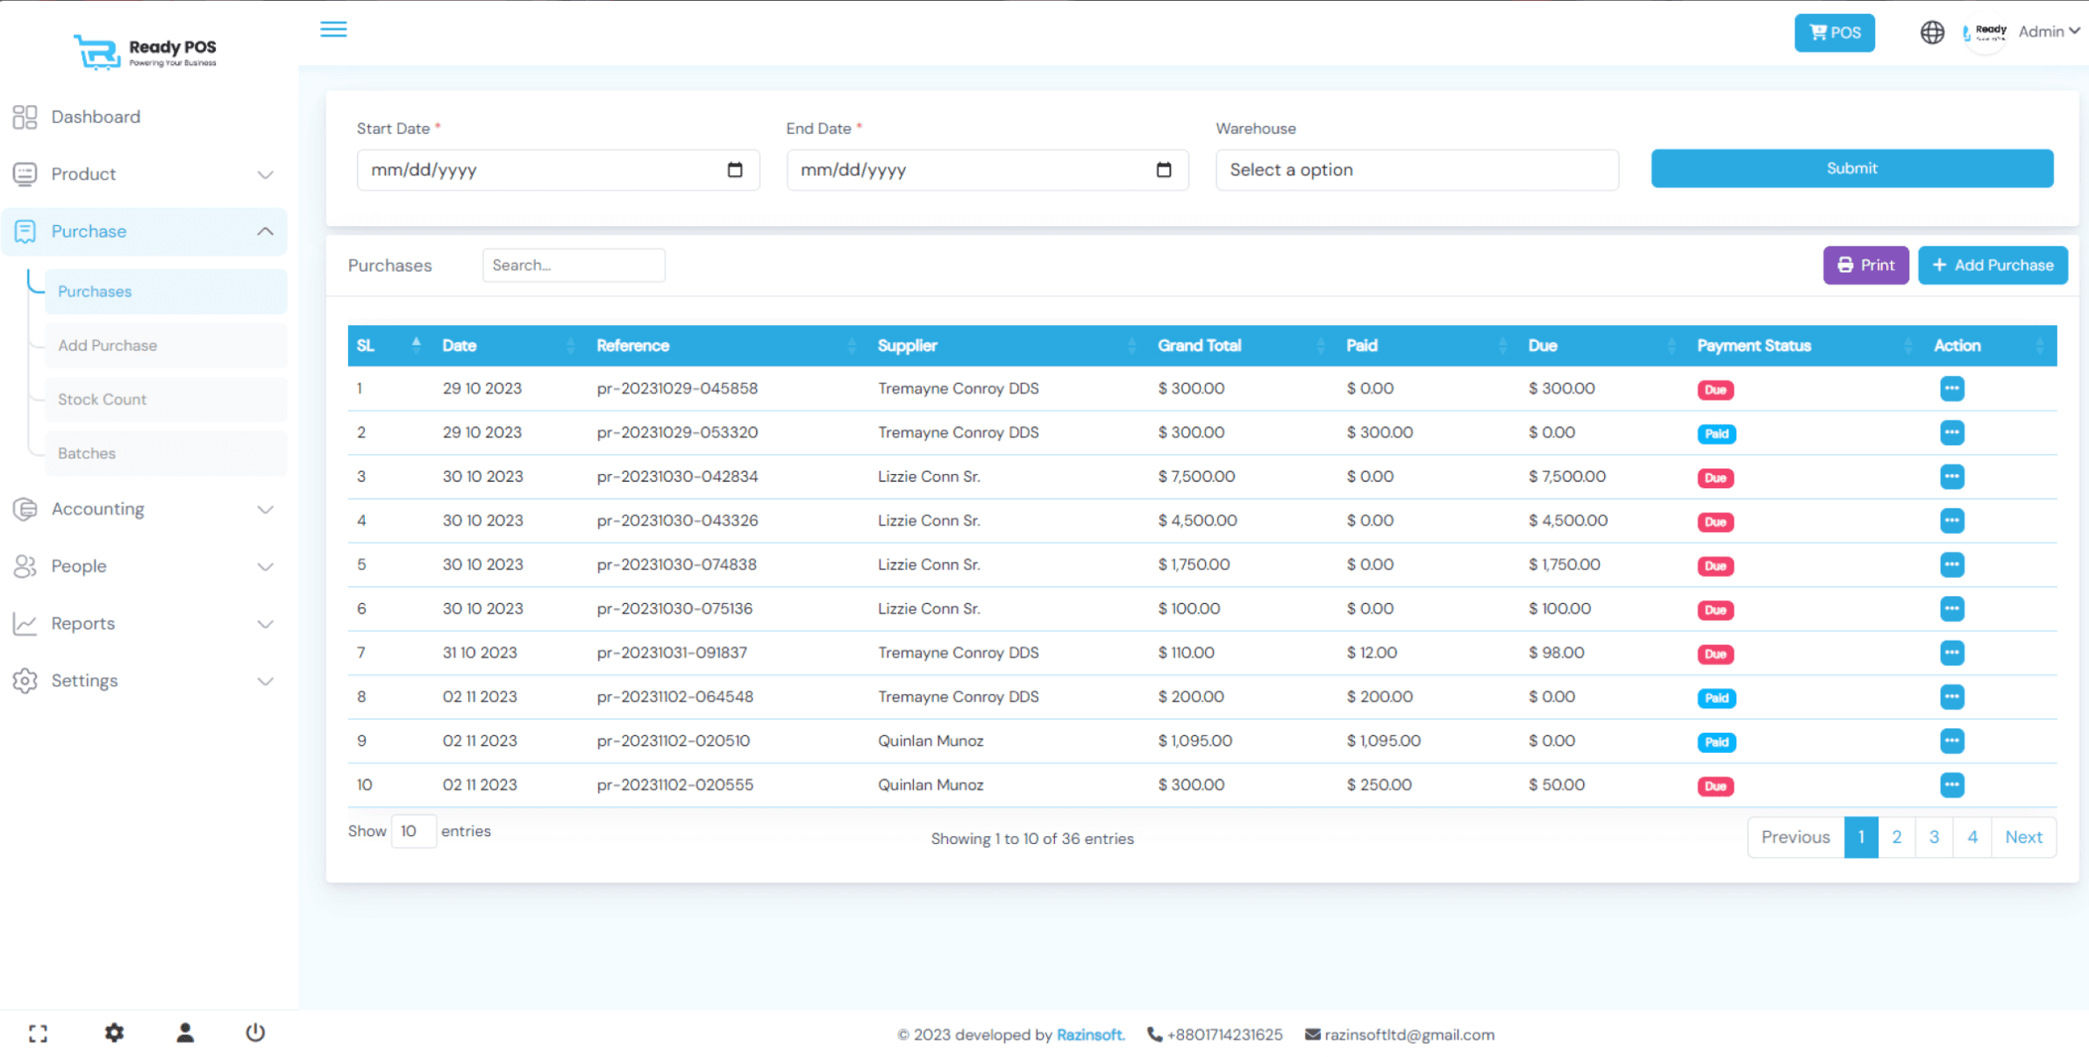Open the People sidebar icon

click(24, 566)
